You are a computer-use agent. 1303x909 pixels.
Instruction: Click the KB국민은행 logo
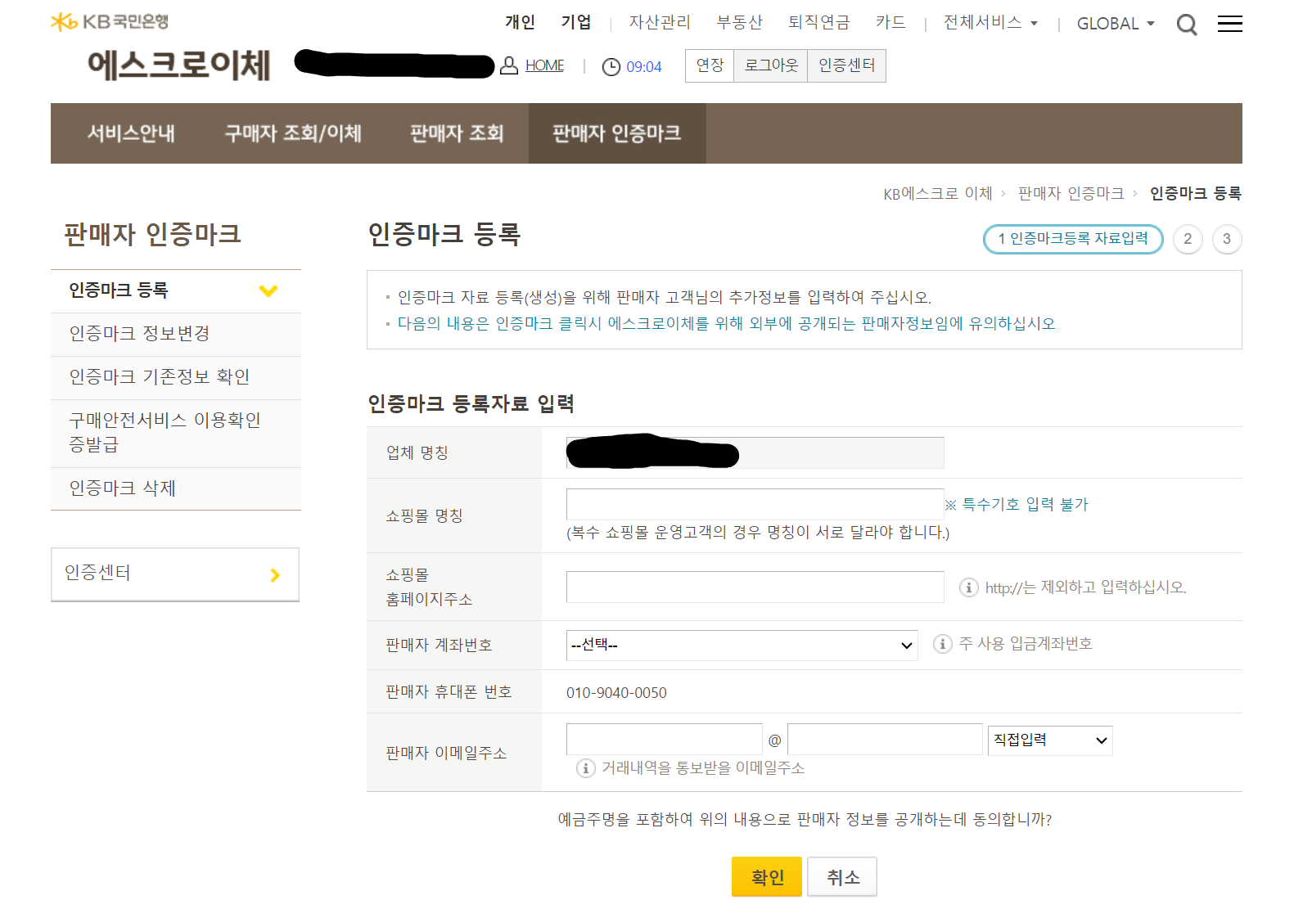(110, 21)
